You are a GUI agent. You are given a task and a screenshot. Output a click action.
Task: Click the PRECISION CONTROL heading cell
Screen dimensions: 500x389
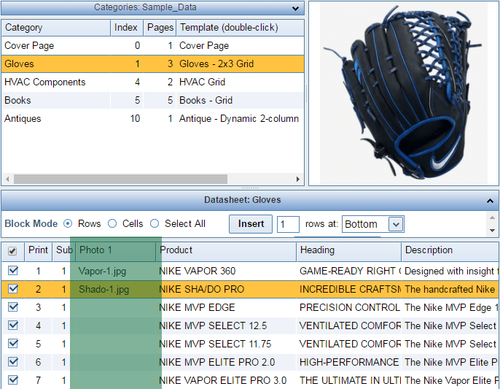point(349,307)
